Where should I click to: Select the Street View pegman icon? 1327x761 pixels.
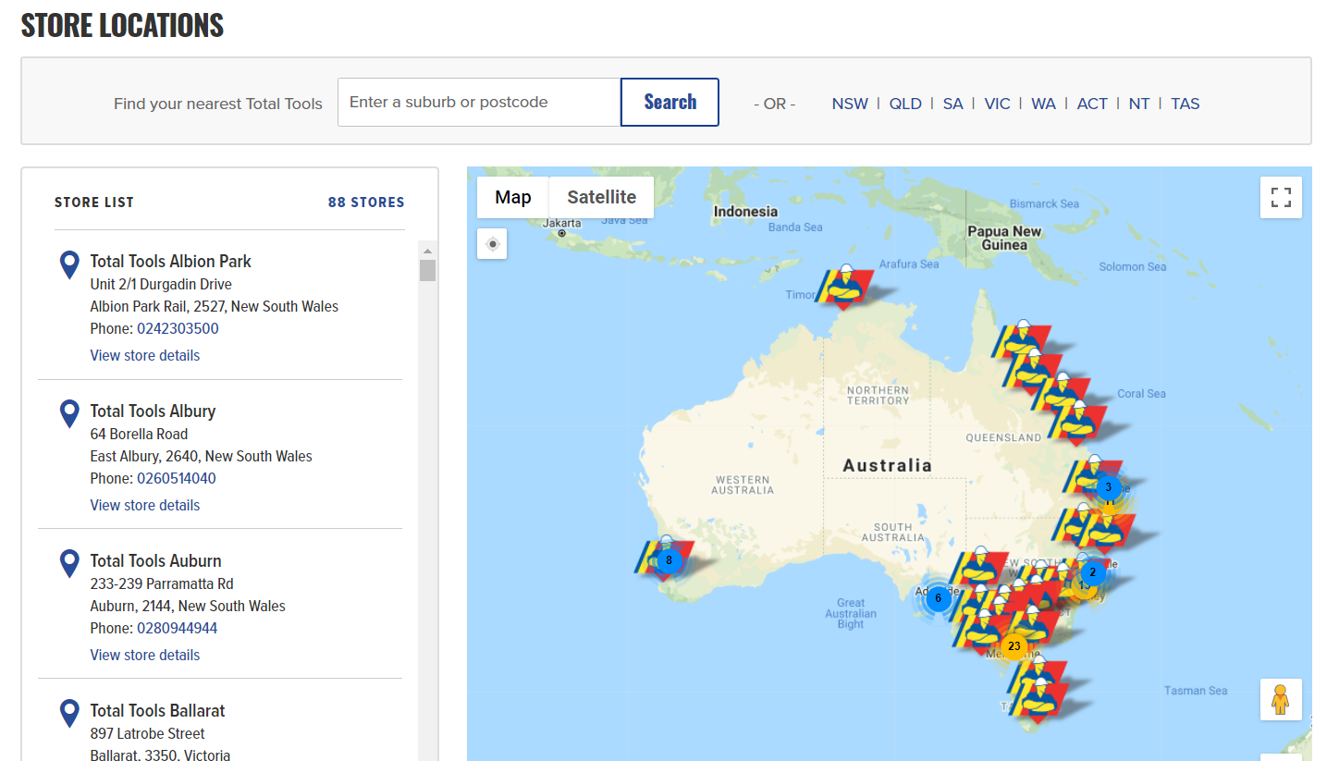(x=1281, y=699)
